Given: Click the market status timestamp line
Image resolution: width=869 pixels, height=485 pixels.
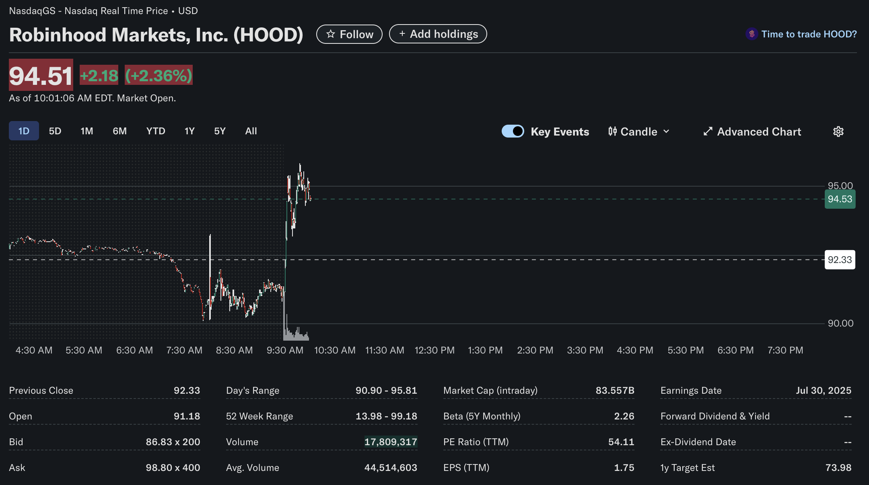Looking at the screenshot, I should (x=93, y=98).
